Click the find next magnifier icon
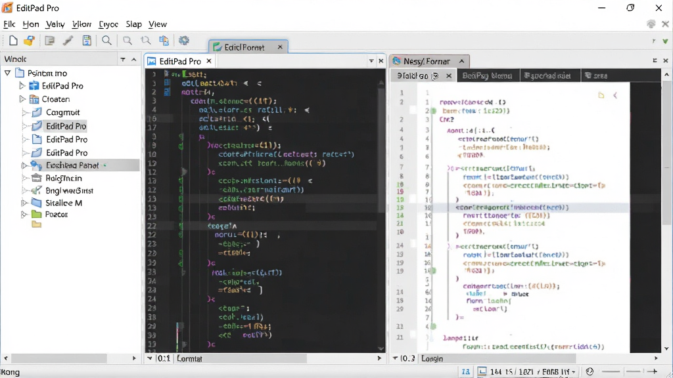This screenshot has width=673, height=378. pyautogui.click(x=128, y=41)
